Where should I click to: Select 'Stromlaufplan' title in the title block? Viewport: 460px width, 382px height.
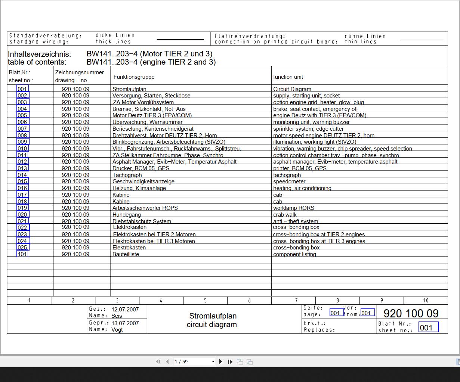[213, 316]
